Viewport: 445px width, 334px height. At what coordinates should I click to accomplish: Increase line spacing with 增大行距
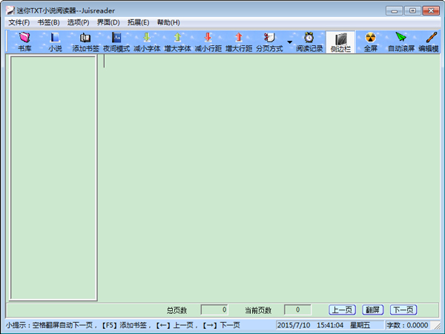pos(239,42)
